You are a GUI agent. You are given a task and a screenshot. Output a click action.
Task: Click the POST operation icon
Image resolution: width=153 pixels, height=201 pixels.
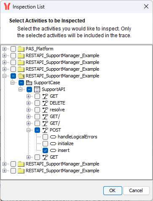coord(45,130)
